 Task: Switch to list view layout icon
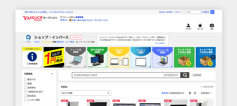(190, 93)
